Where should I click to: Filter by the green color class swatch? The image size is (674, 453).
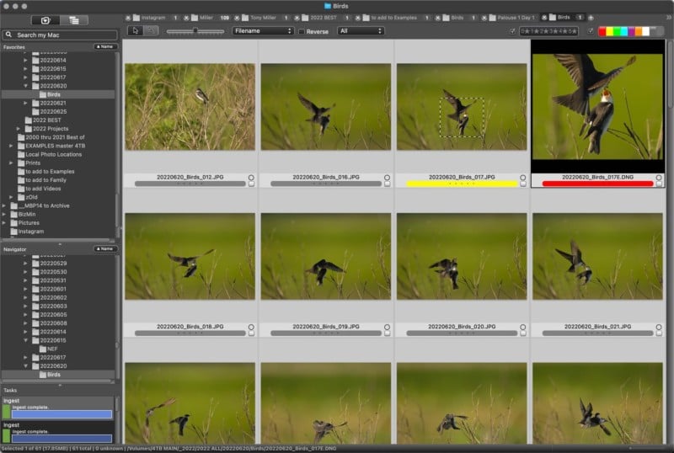[617, 31]
